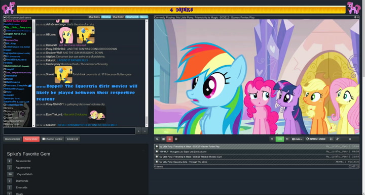365x195 pixels.
Task: Click the Currently Playing title text
Action: tap(204, 17)
